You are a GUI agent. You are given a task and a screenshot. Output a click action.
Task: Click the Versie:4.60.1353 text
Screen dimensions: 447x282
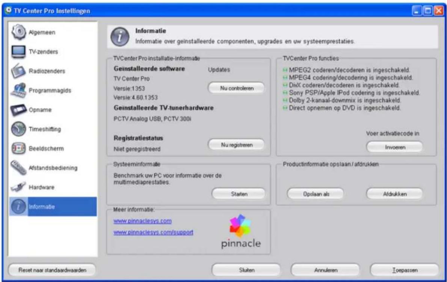coord(136,97)
